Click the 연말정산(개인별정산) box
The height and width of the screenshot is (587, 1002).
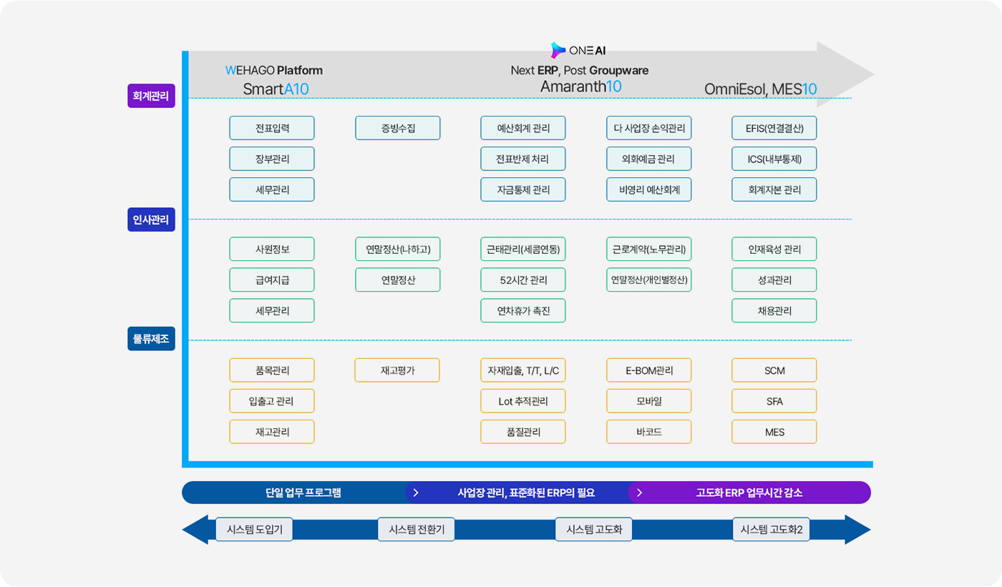649,280
